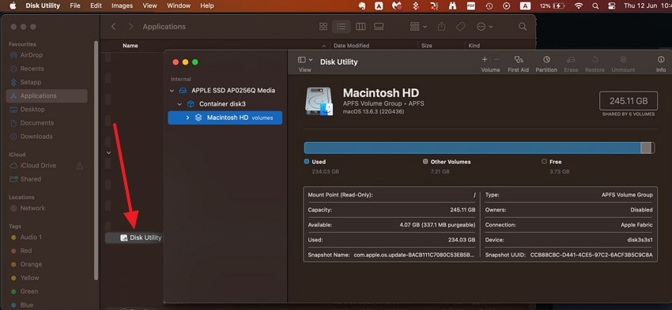672x310 pixels.
Task: Select Disk Utility in the Applications list
Action: point(134,237)
